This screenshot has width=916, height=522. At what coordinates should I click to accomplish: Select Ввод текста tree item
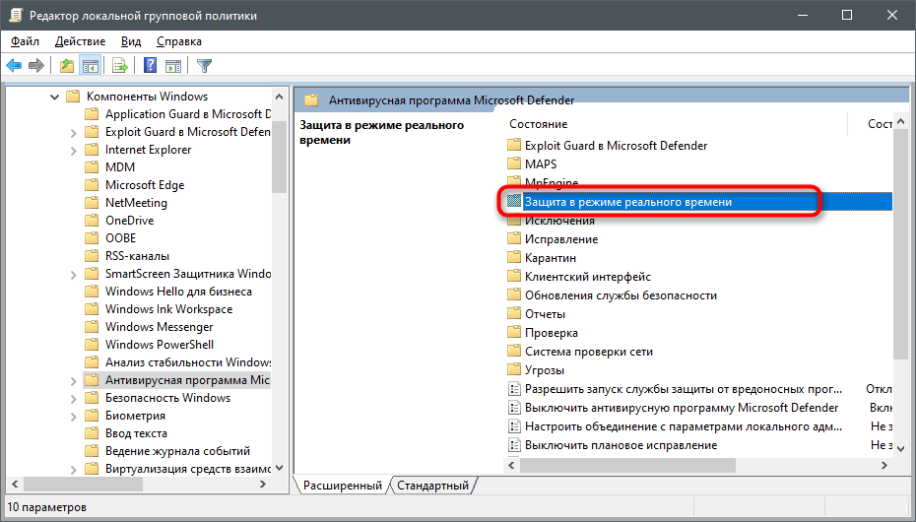[136, 433]
